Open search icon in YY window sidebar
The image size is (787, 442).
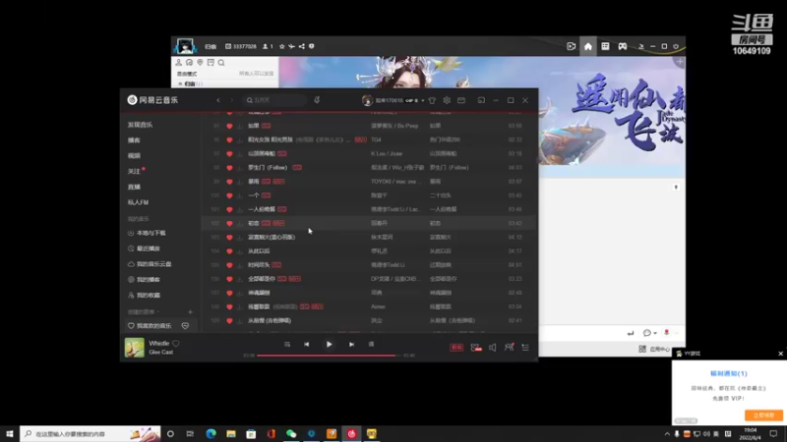click(x=221, y=63)
